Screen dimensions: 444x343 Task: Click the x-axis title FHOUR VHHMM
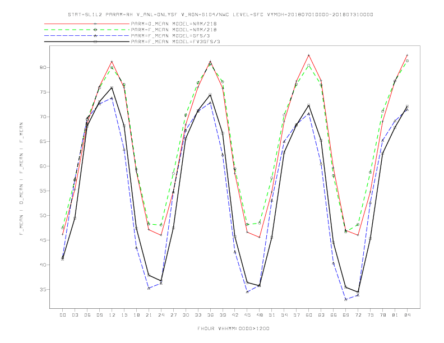tap(233, 328)
